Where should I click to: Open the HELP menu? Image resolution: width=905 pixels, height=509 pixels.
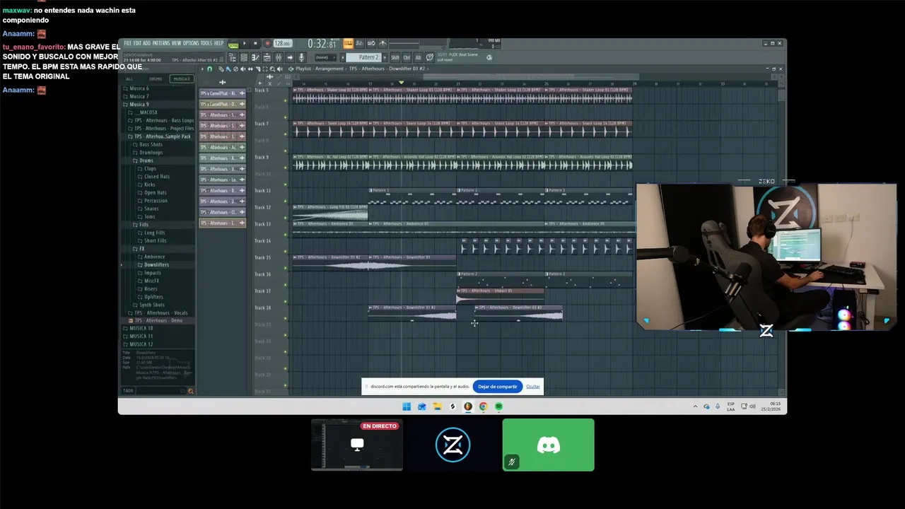click(x=218, y=43)
